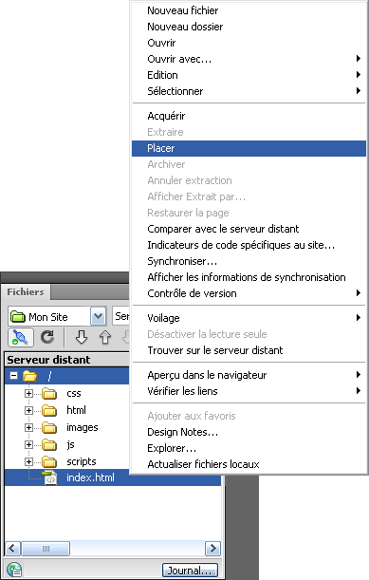Viewport: 369px width, 580px height.
Task: Choose Synchroniser…
Action: click(249, 261)
